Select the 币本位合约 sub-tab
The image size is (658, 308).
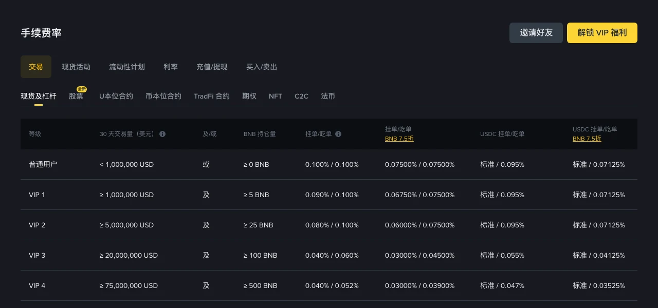(163, 96)
